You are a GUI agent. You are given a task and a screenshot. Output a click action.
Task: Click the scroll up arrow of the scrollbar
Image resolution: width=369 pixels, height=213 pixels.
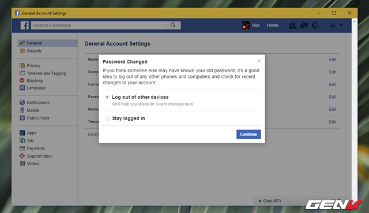click(x=355, y=21)
